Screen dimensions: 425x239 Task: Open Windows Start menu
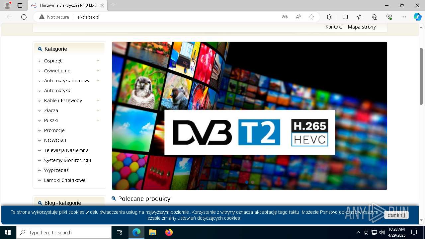point(8,232)
